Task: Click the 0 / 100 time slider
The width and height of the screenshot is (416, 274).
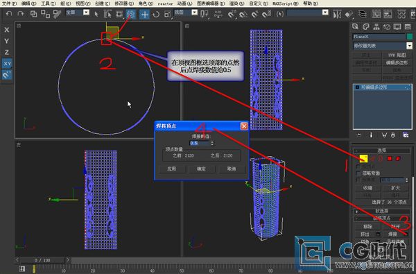Action: pyautogui.click(x=42, y=260)
